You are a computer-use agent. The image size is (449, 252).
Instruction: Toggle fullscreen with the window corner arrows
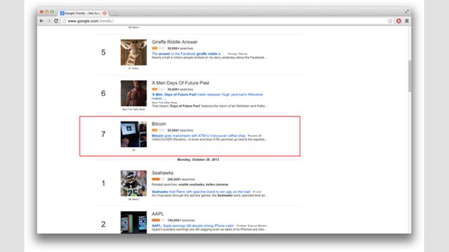(407, 12)
